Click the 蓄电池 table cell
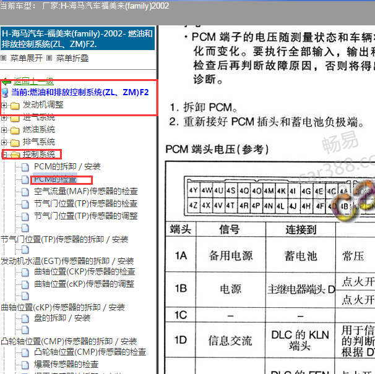Screen dimensions: 375x374 coord(301,256)
